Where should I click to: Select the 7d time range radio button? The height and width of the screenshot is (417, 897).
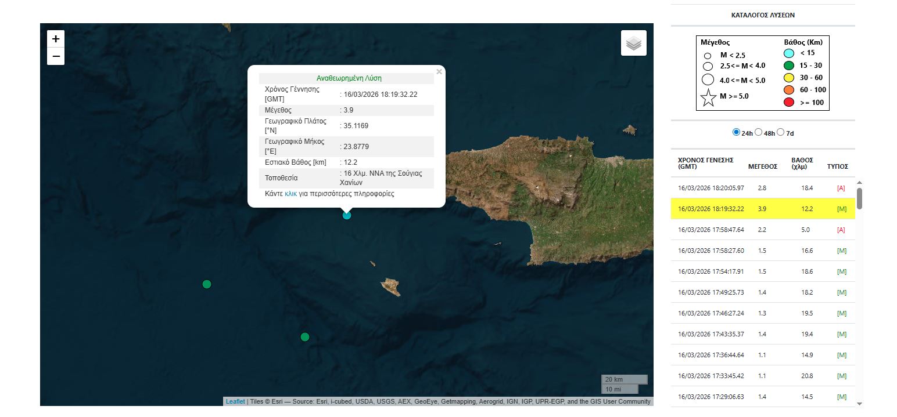pyautogui.click(x=780, y=132)
